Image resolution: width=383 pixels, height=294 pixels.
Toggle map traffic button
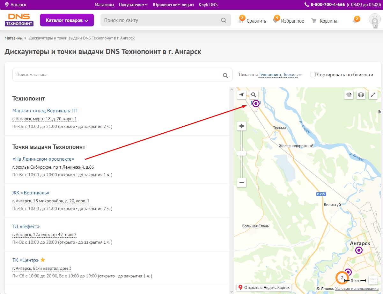point(349,95)
